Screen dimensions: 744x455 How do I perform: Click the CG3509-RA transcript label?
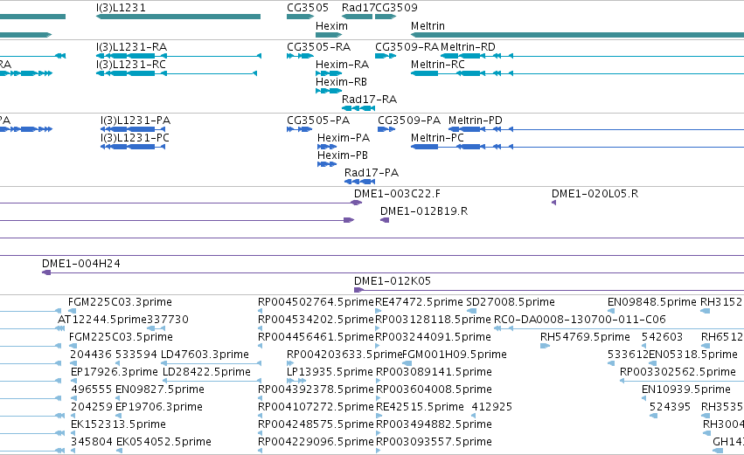click(x=407, y=47)
